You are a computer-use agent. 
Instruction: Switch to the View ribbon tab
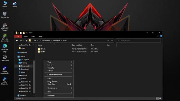pos(40,36)
